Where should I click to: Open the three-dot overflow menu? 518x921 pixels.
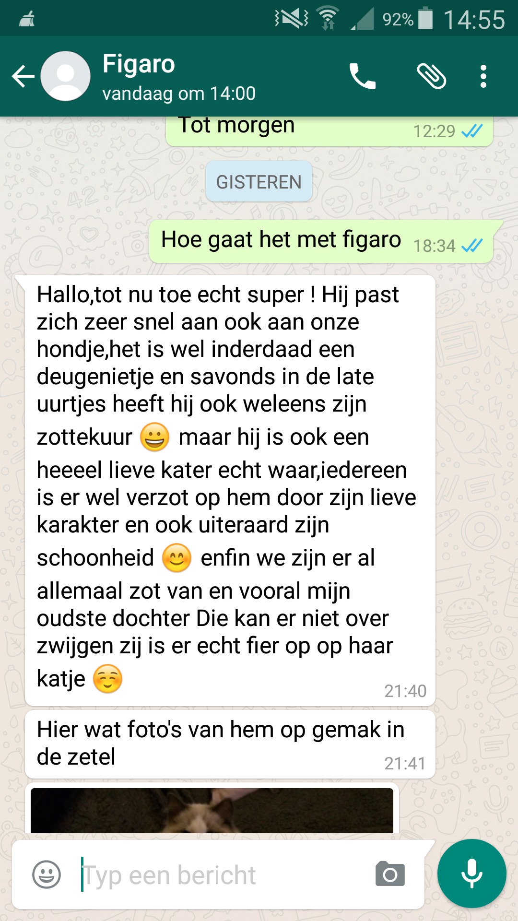483,76
